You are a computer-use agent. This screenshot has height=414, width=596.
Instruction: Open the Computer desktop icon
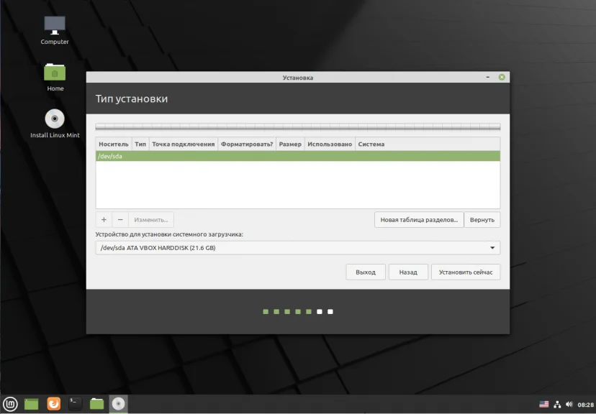(55, 30)
